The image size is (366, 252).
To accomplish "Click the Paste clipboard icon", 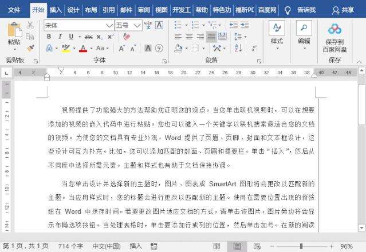I will (x=14, y=30).
